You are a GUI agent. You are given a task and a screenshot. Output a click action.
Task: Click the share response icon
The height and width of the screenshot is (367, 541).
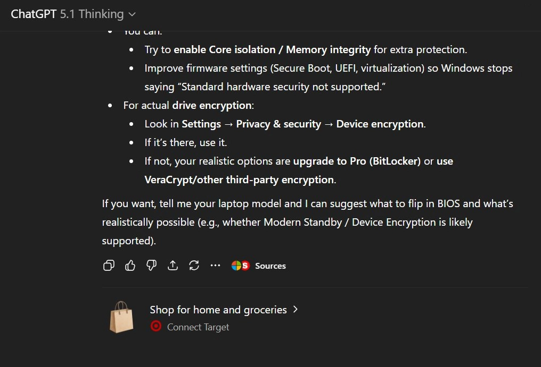[173, 266]
